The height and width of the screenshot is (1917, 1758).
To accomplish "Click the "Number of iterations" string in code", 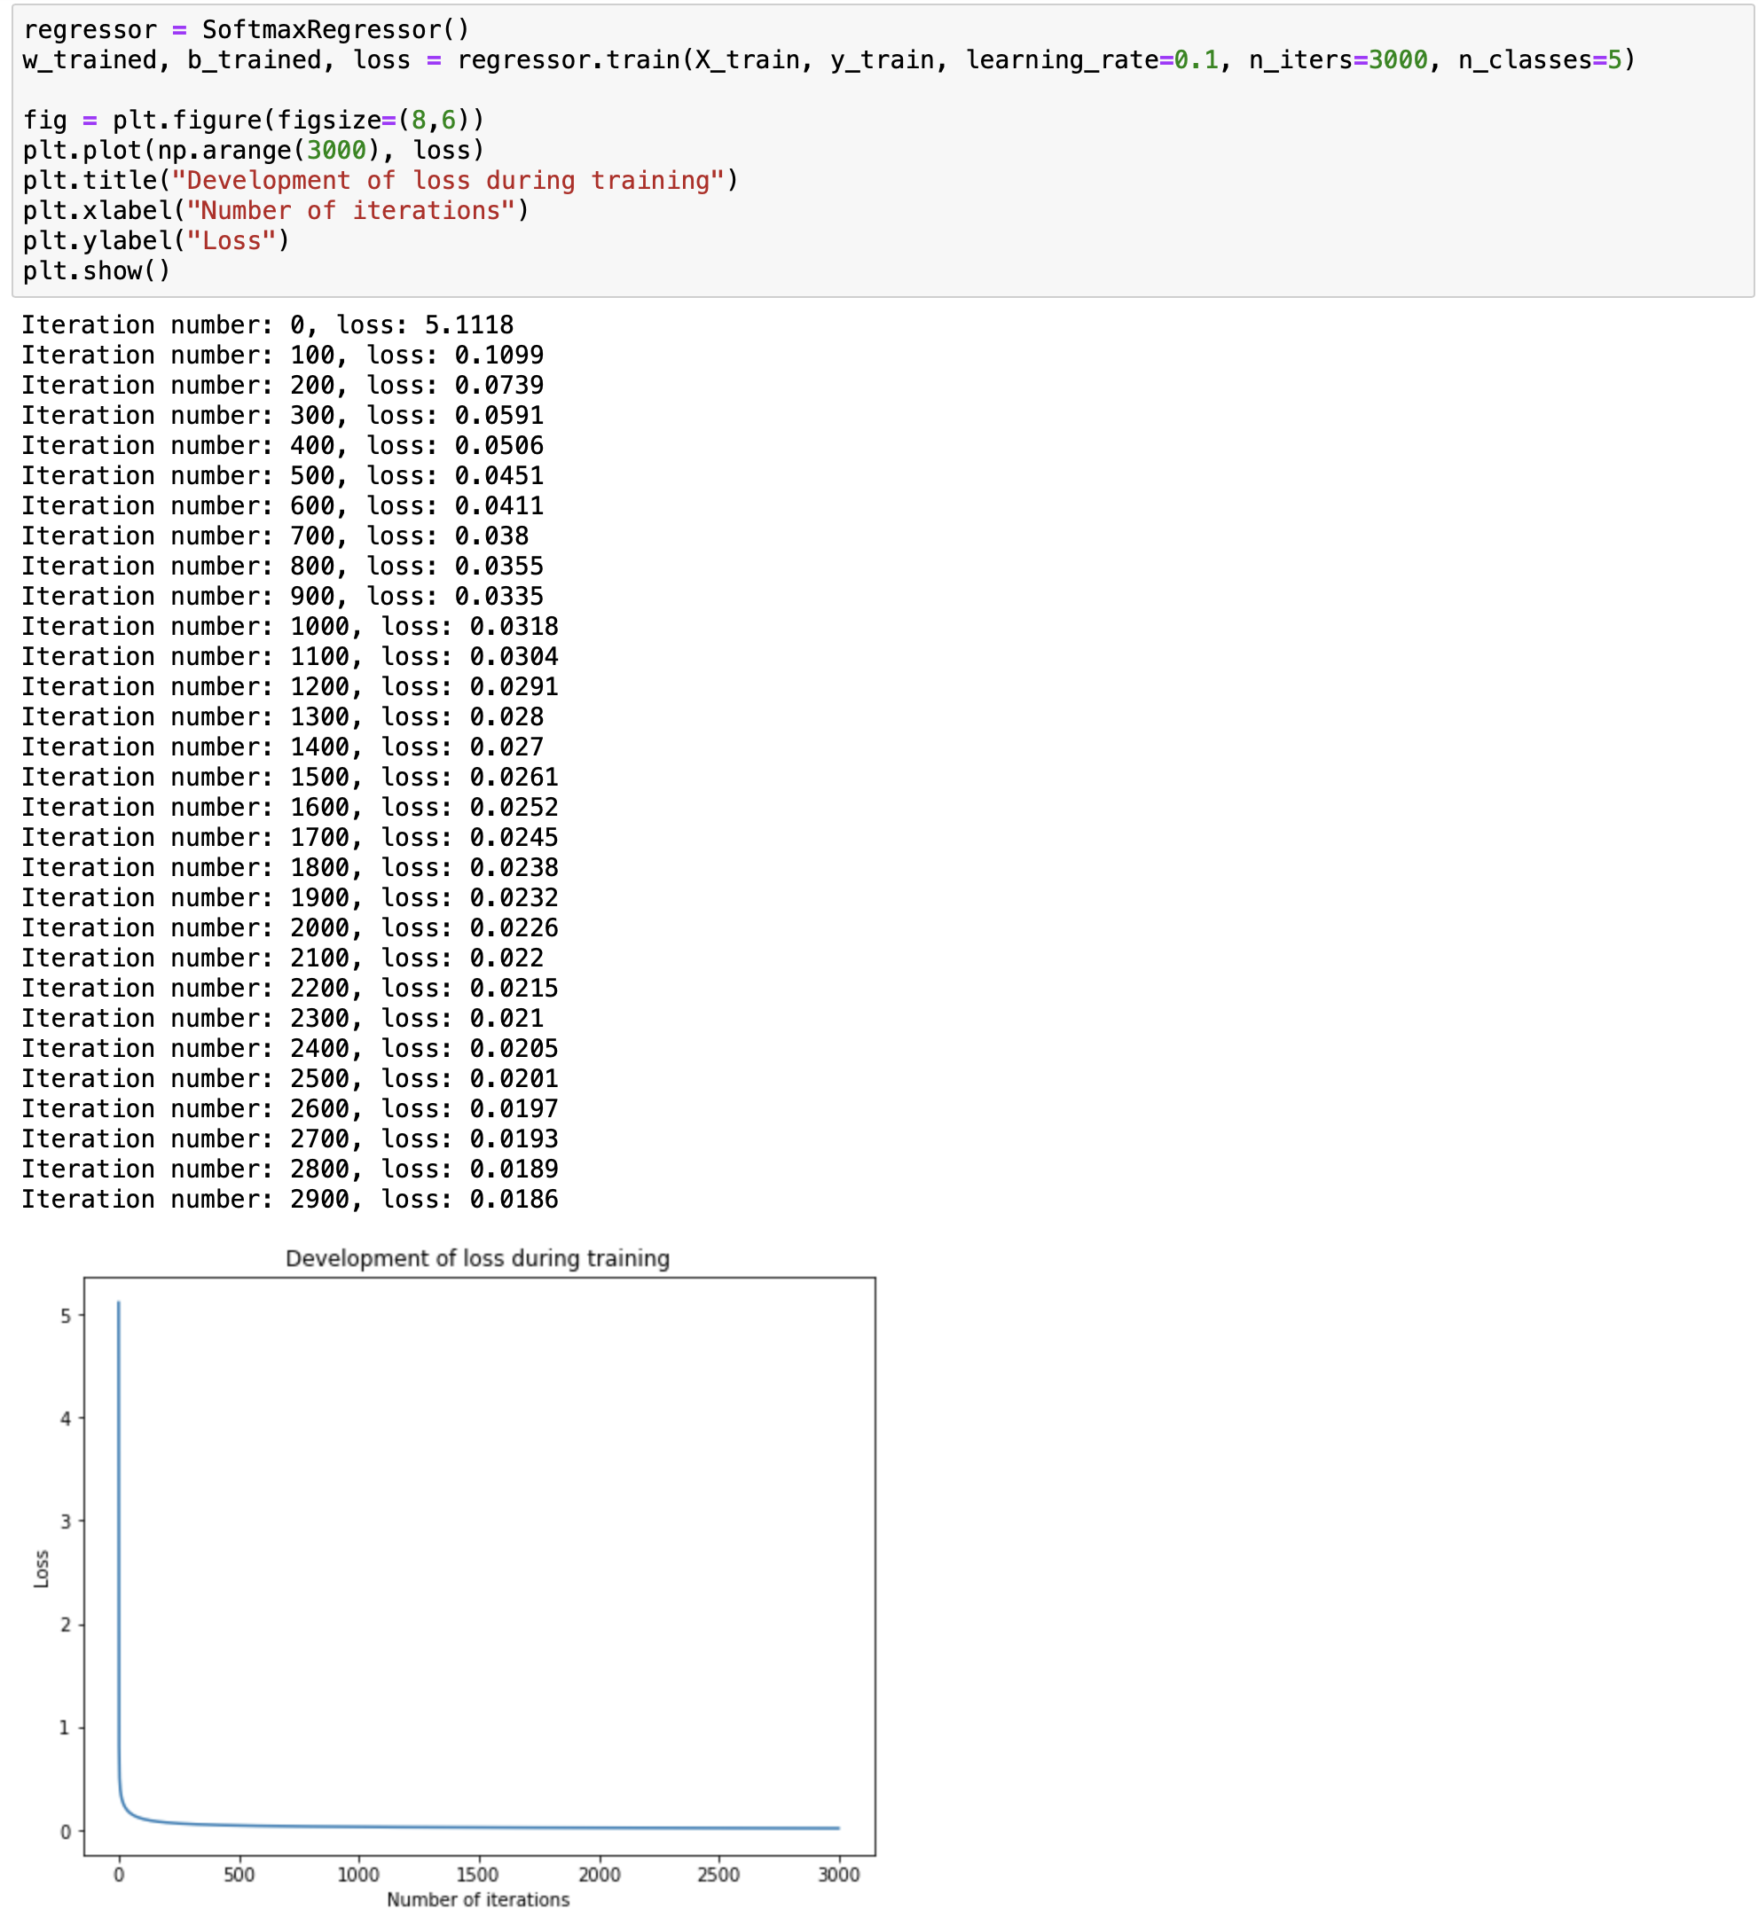I will pyautogui.click(x=350, y=210).
